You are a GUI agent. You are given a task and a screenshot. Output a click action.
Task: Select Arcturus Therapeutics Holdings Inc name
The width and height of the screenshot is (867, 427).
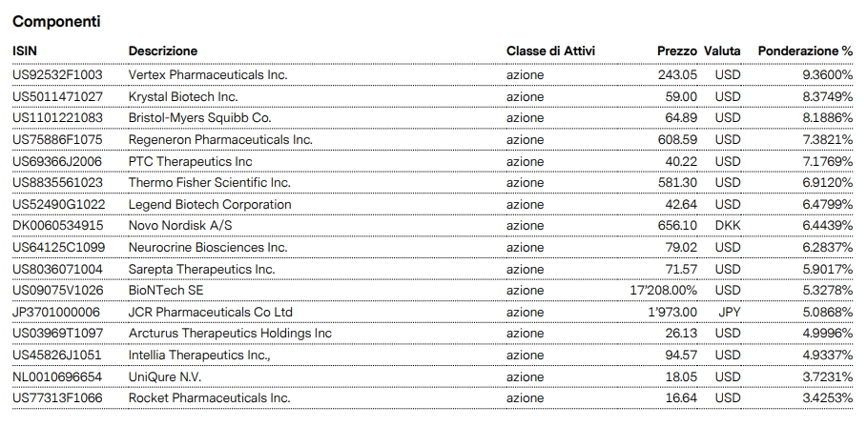(x=230, y=333)
